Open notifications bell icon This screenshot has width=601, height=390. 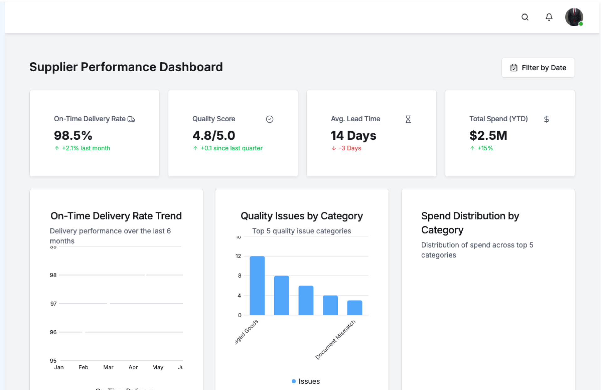[549, 17]
